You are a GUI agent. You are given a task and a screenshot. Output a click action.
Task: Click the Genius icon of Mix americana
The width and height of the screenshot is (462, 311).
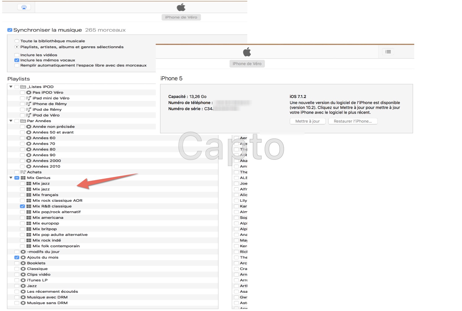29,218
